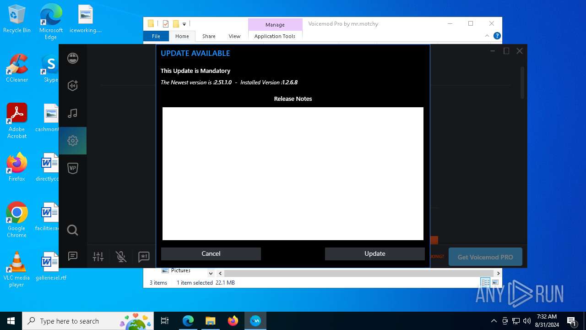This screenshot has height=330, width=586.
Task: Open Microsoft Edge desktop shortcut
Action: 51,22
